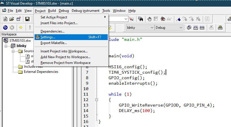The height and width of the screenshot is (127, 231).
Task: Click the TIM4_SYSTICK_config(); code line
Action: [x=137, y=72]
